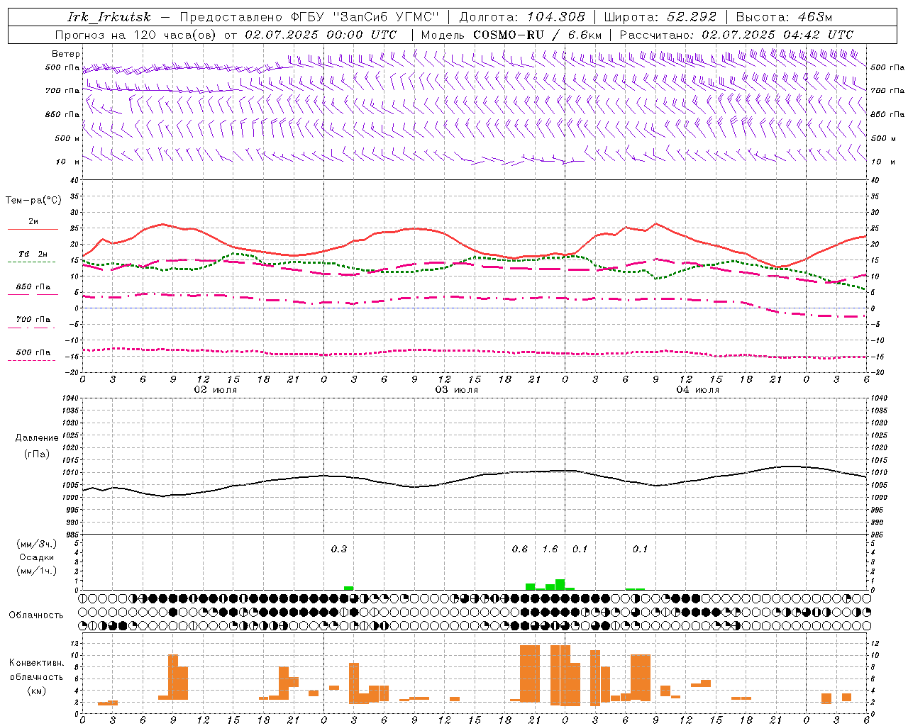Click the date label "02 июля"
This screenshot has width=908, height=726.
(216, 390)
